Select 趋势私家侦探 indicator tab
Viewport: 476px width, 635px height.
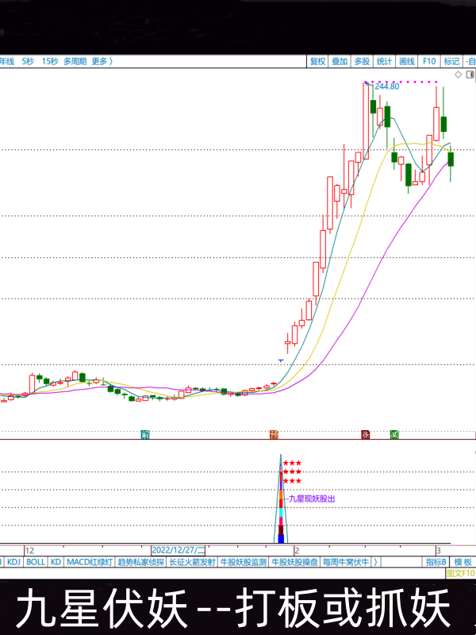[x=141, y=562]
